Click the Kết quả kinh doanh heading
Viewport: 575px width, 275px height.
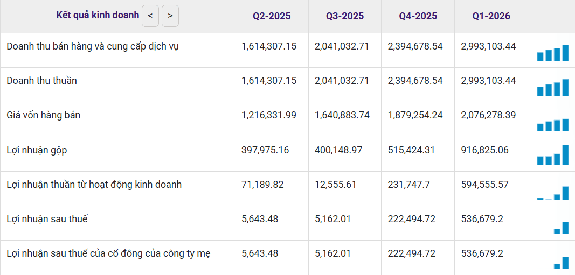click(x=98, y=15)
